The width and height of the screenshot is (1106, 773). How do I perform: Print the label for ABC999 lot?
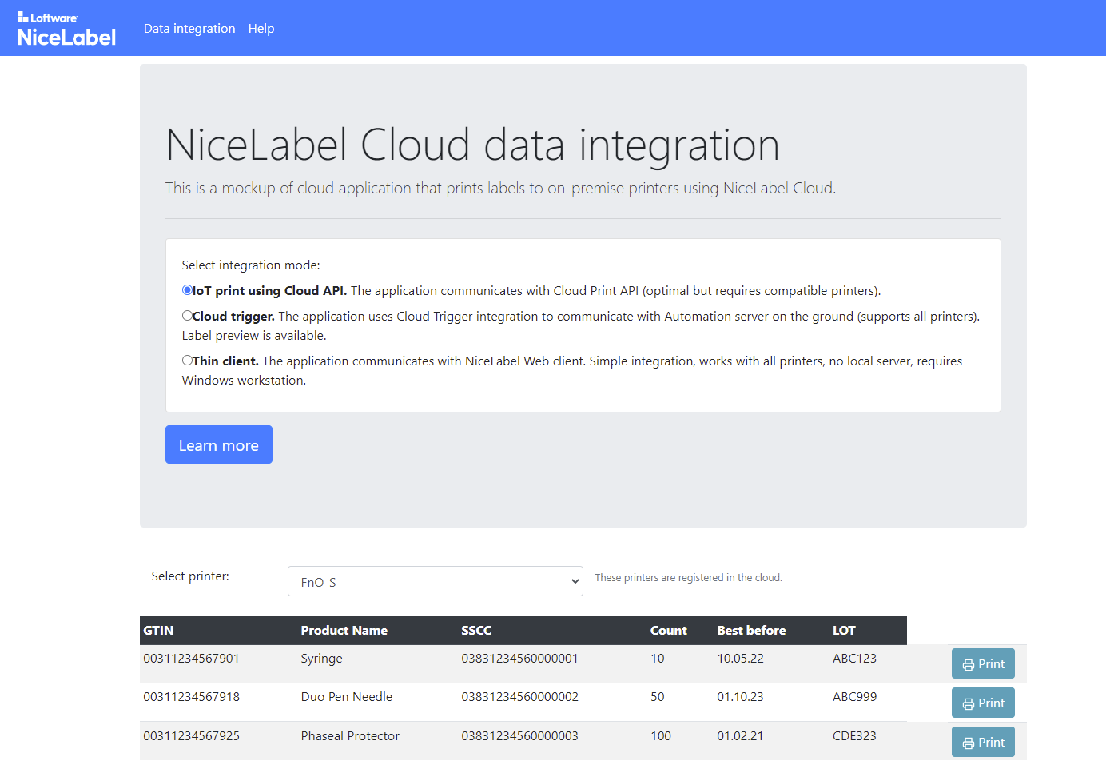[x=983, y=703]
